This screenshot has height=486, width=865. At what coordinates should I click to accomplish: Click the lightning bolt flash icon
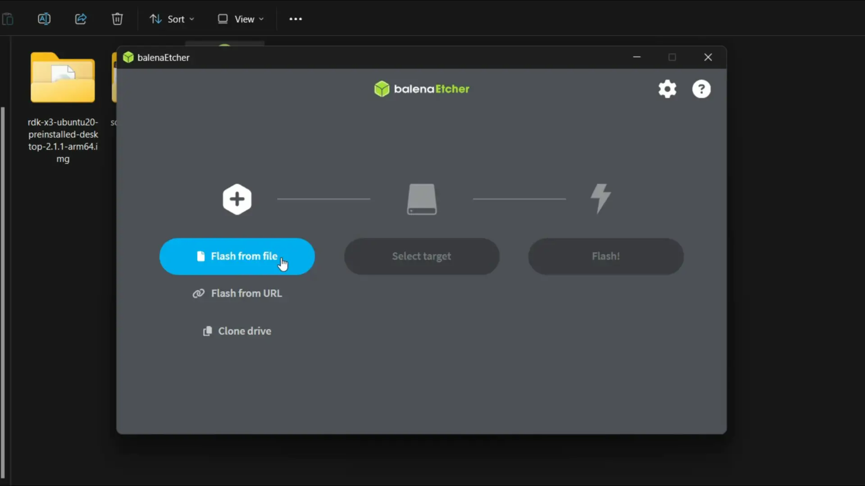(x=601, y=198)
